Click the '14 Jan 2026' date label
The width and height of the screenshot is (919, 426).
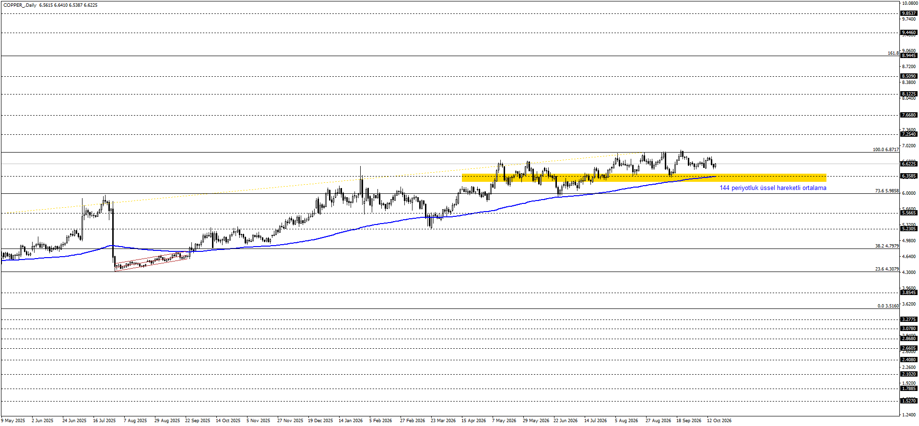[x=351, y=421]
